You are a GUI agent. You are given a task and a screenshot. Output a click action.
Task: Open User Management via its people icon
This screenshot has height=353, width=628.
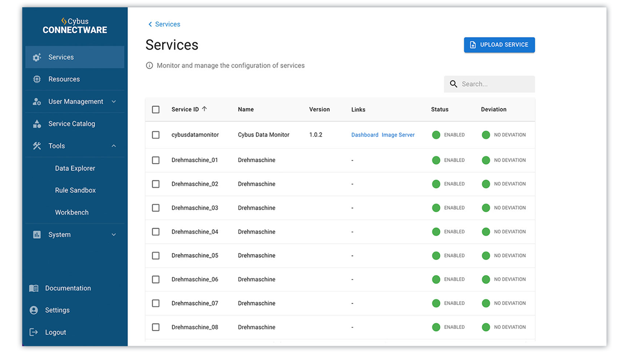tap(36, 101)
